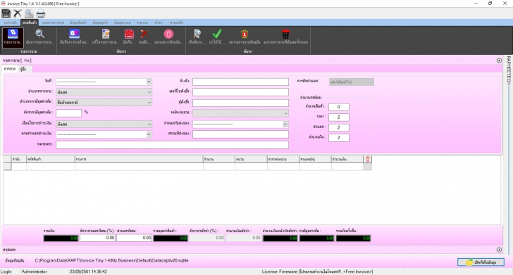The height and width of the screenshot is (275, 513).
Task: Switch to the ข้อมูลลูกค้า ribbon tab
Action: coord(100,23)
